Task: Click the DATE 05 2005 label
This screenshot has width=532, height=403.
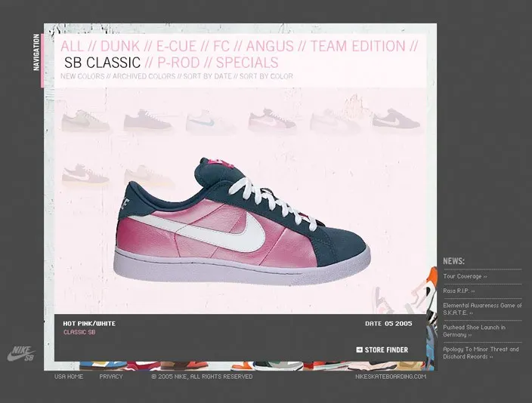Action: click(x=388, y=324)
